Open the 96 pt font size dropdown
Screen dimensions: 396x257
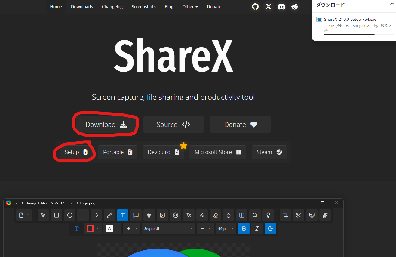[x=226, y=229]
